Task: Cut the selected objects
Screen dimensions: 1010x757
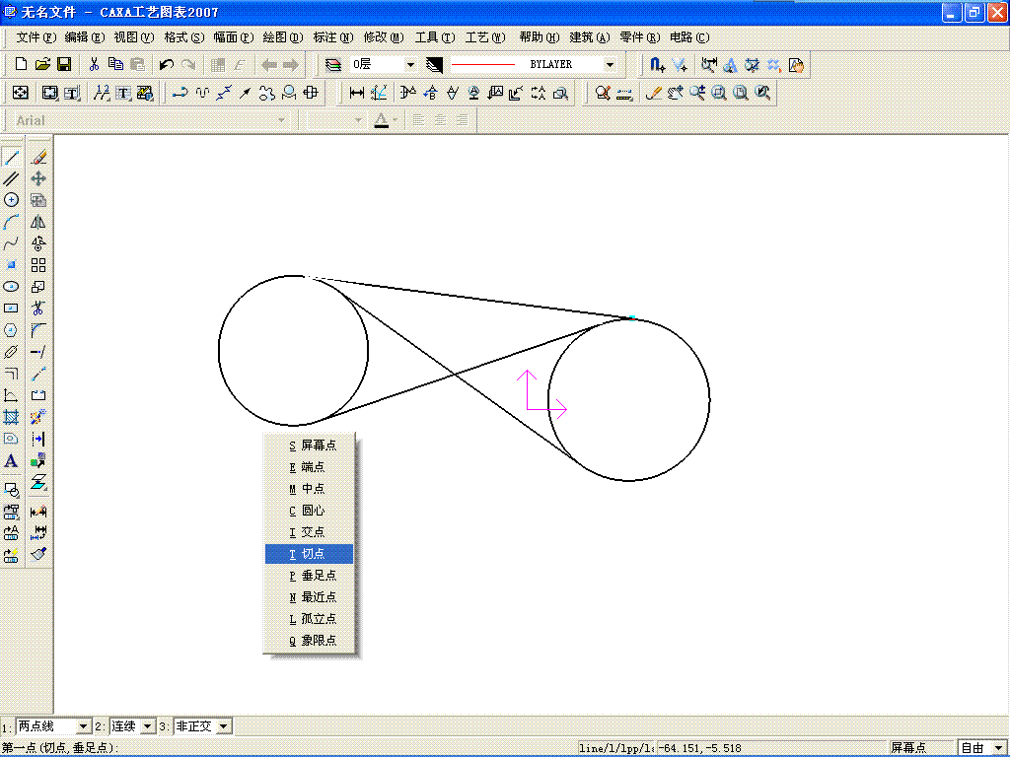Action: click(x=94, y=64)
